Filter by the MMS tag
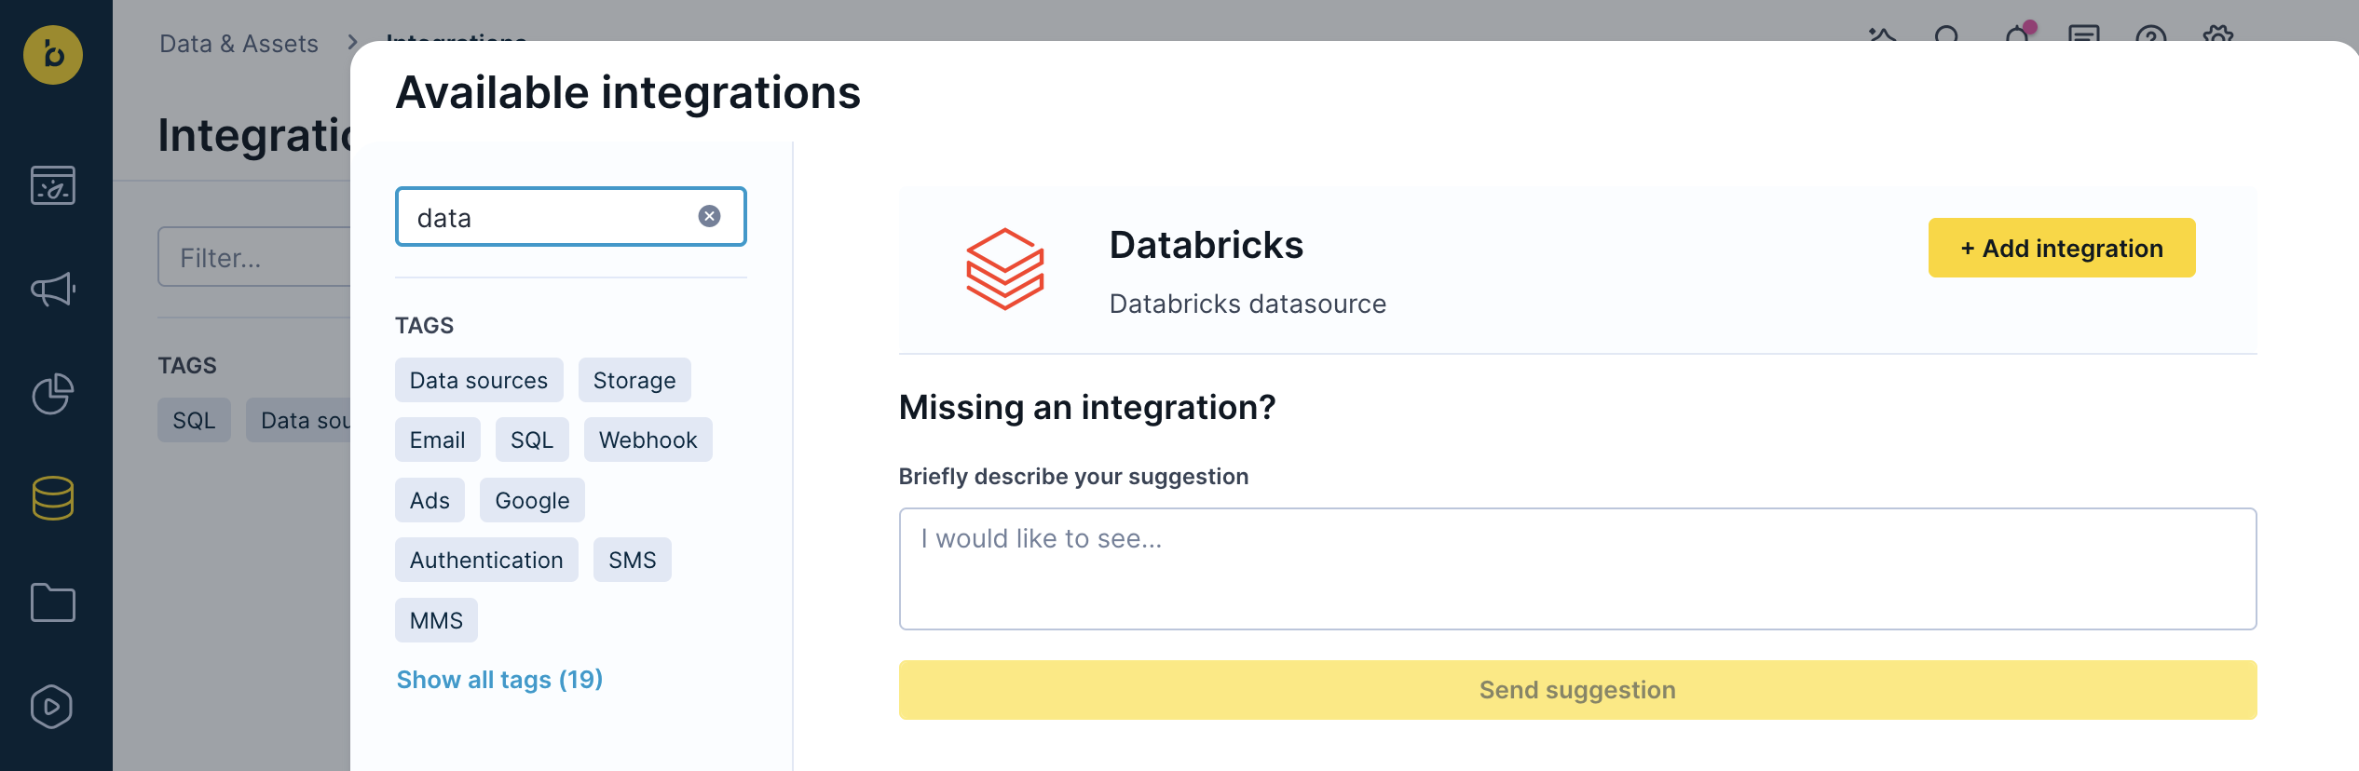Viewport: 2359px width, 771px height. 436,620
